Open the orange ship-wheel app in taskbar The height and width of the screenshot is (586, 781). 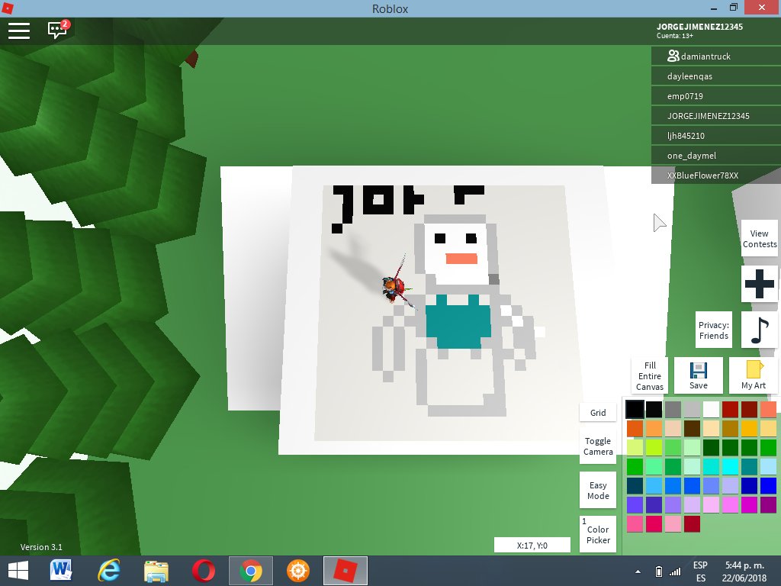[298, 571]
